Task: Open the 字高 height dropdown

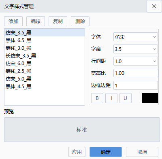Action: pos(136,49)
